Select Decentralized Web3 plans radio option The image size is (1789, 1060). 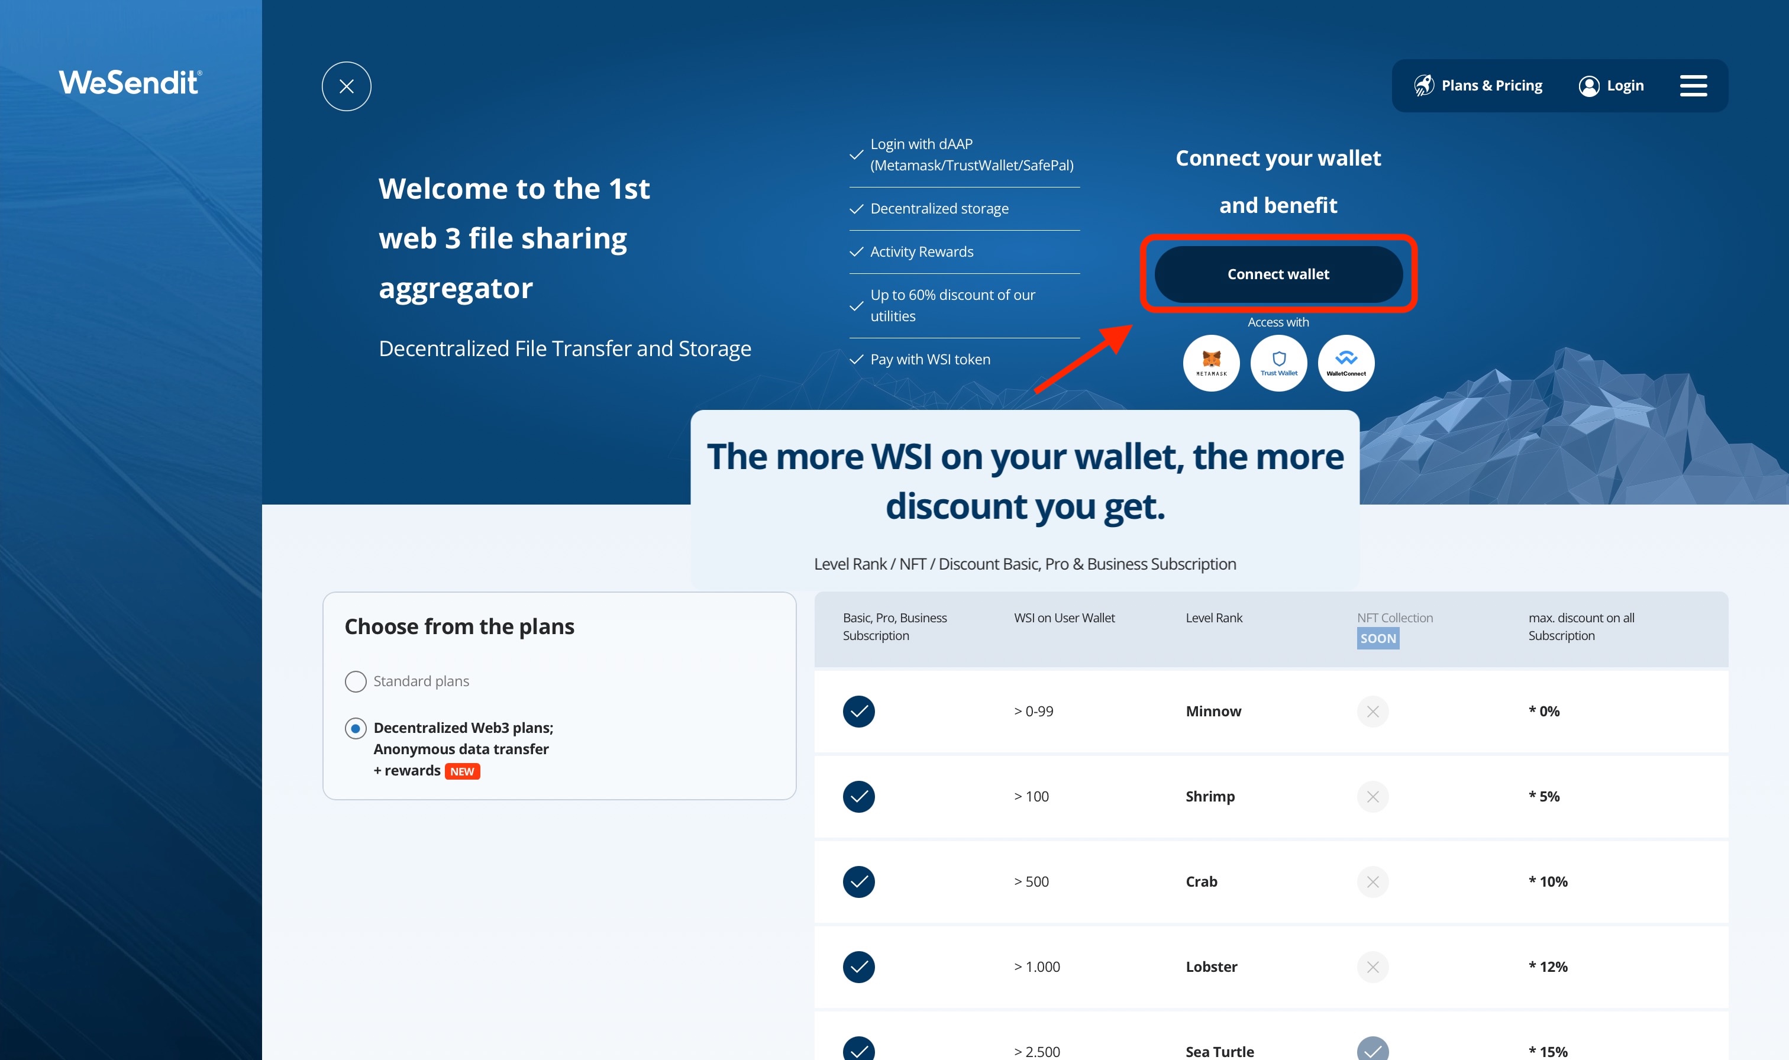click(x=356, y=729)
